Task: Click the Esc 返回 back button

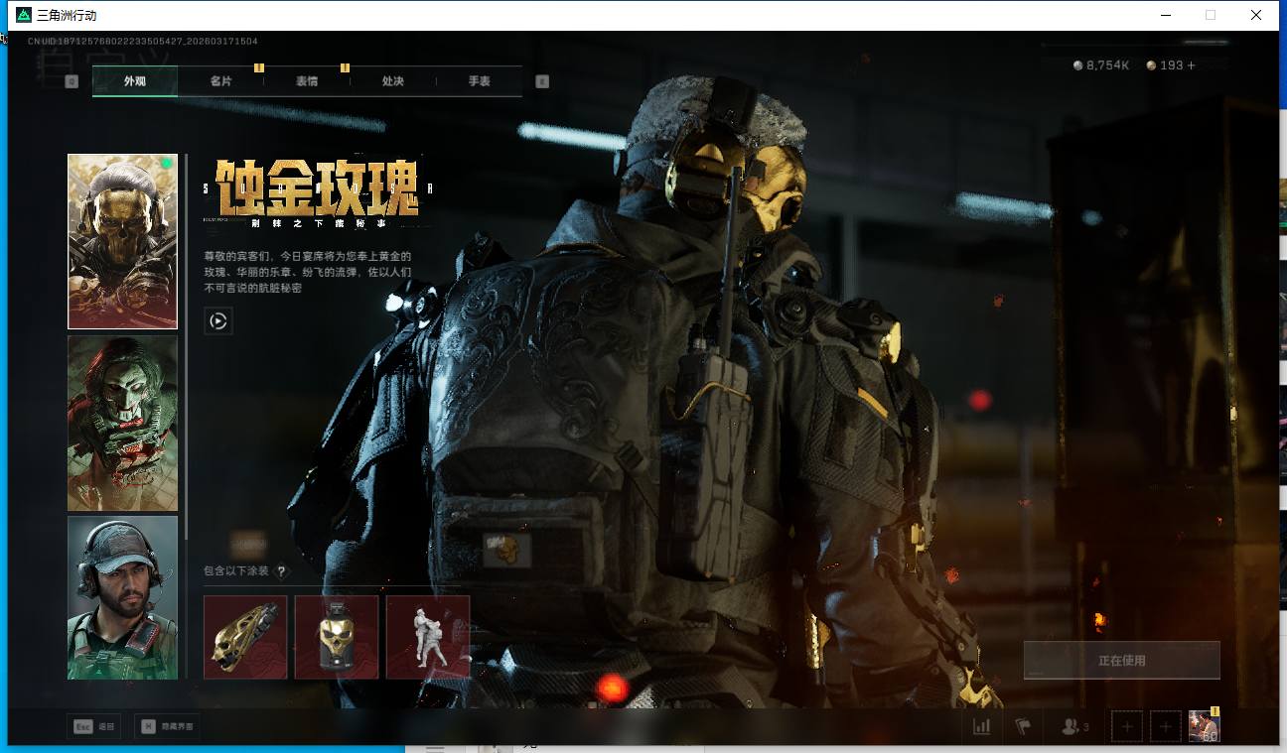Action: click(x=93, y=727)
